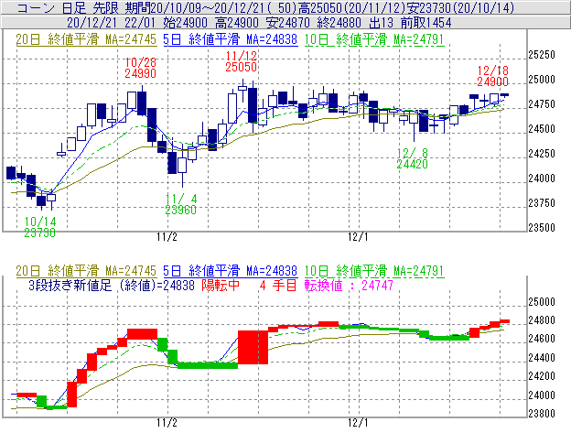Select the 12/18 24900 high label

point(492,76)
